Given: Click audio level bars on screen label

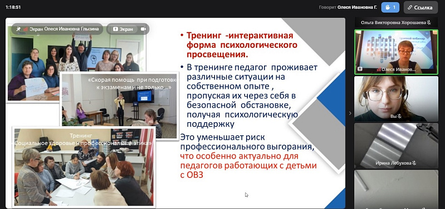Looking at the screenshot, I should point(26,29).
